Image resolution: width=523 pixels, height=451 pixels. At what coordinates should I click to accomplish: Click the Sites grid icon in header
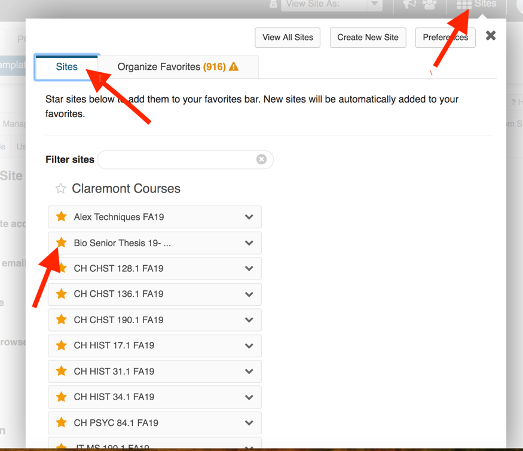464,4
